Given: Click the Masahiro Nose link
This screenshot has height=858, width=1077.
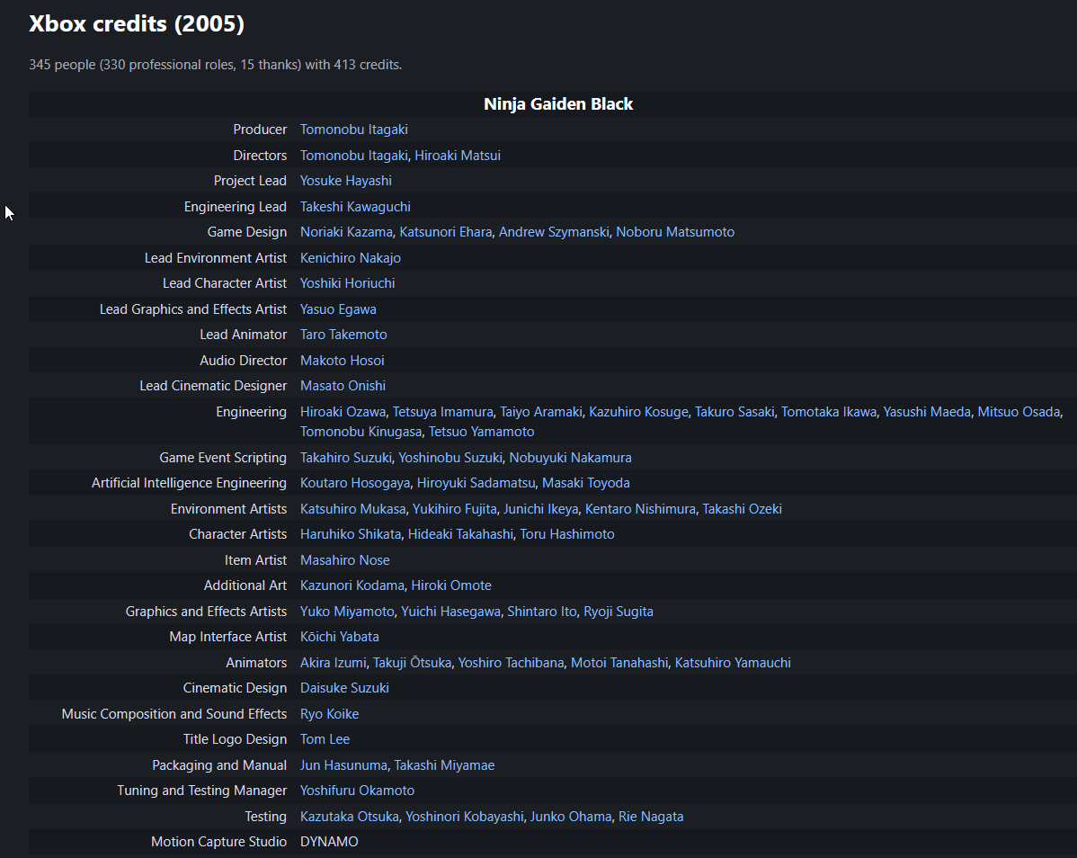Looking at the screenshot, I should 345,560.
